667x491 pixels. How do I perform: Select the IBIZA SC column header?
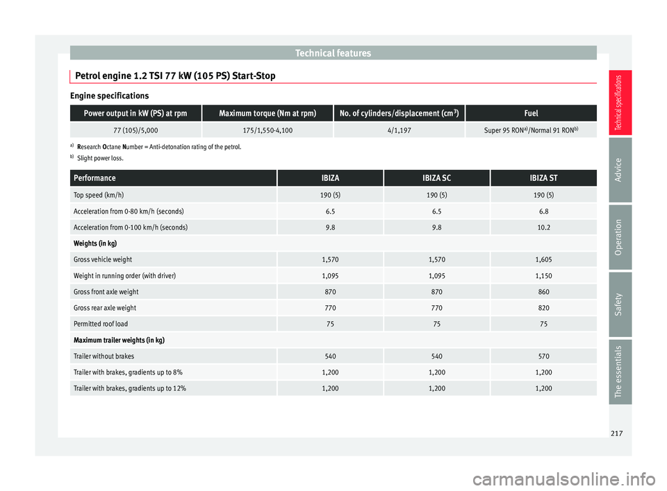coord(436,178)
